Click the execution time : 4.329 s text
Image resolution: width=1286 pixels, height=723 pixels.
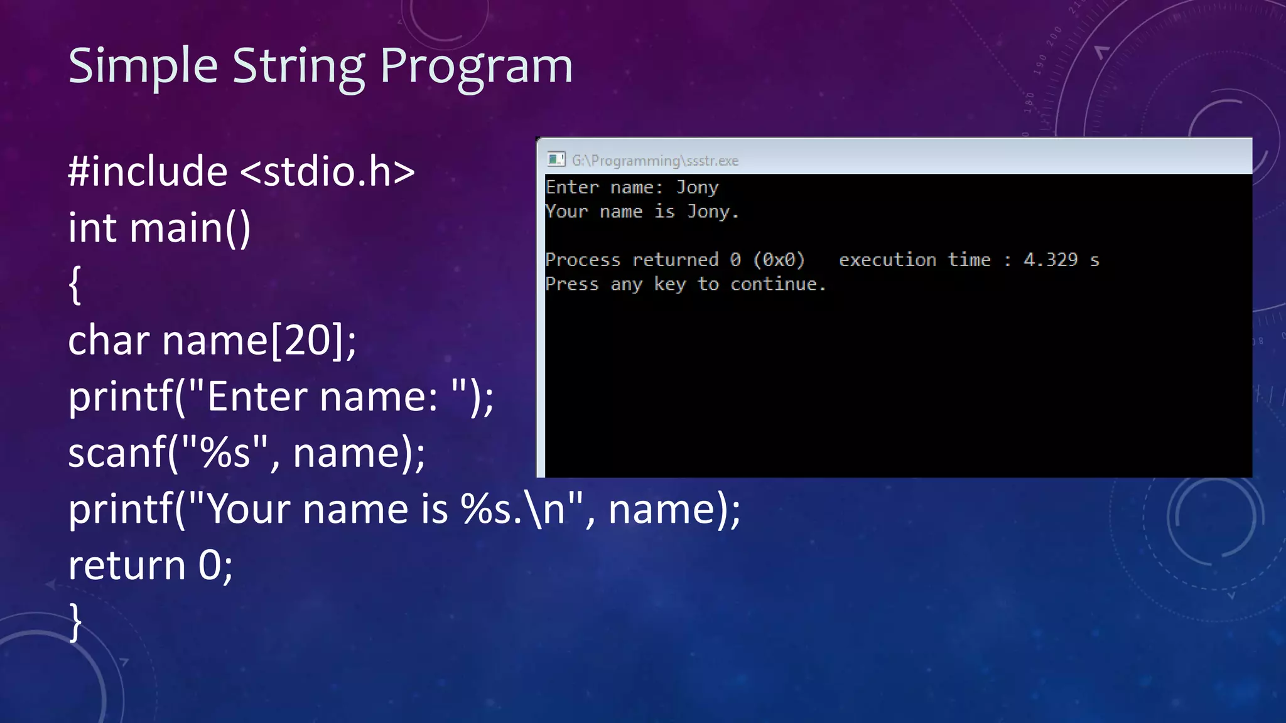969,260
